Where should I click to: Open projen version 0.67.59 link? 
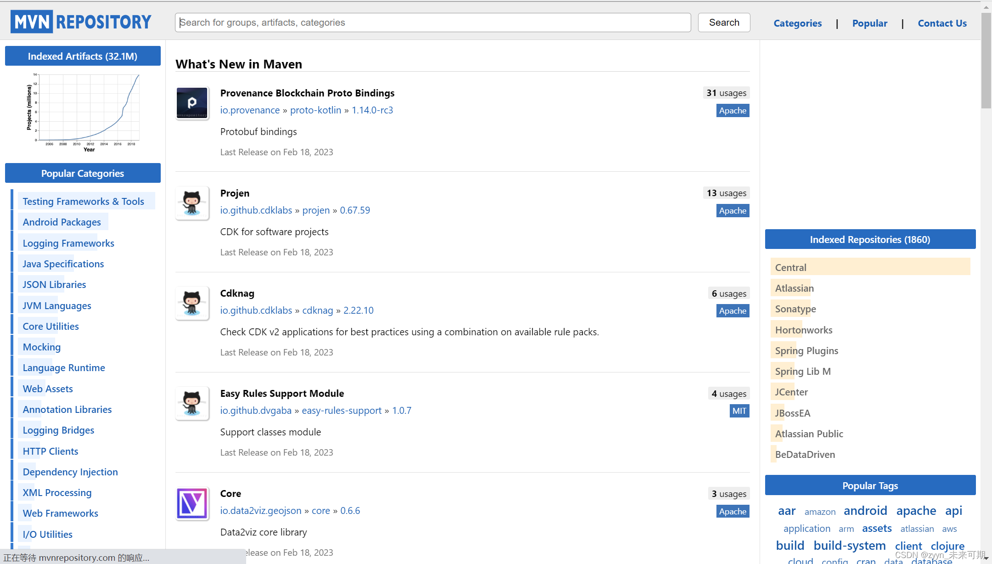coord(355,210)
